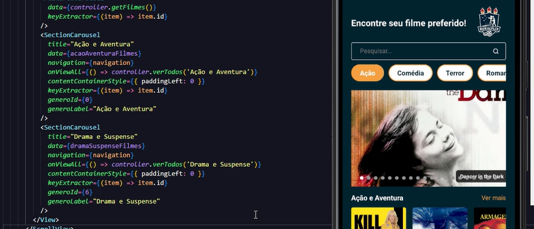The height and width of the screenshot is (229, 534).
Task: Select the Ação genre chip
Action: (368, 73)
